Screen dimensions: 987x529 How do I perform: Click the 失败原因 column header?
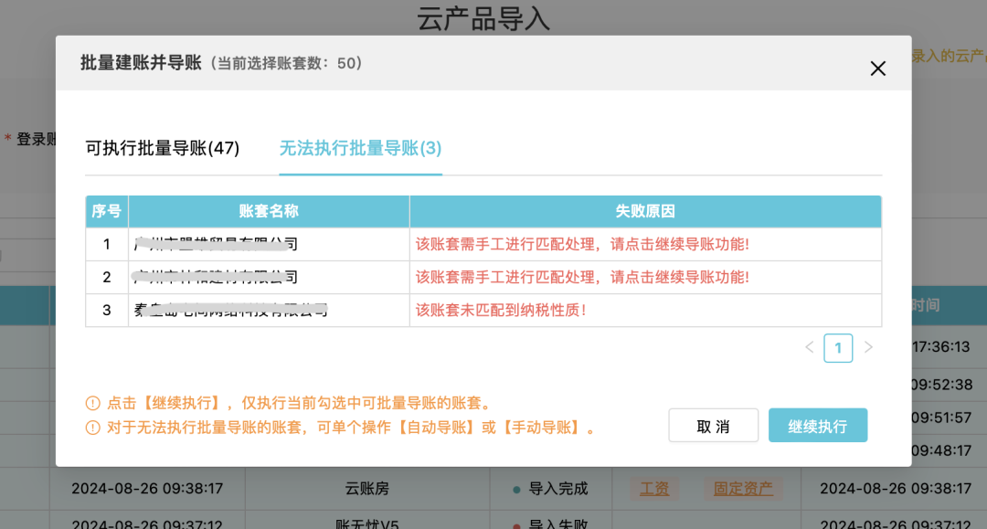coord(645,211)
